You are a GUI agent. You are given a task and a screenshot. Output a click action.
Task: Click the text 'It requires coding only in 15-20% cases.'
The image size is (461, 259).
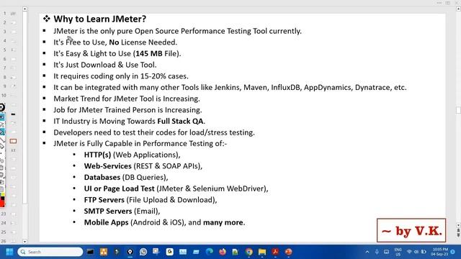click(x=121, y=76)
